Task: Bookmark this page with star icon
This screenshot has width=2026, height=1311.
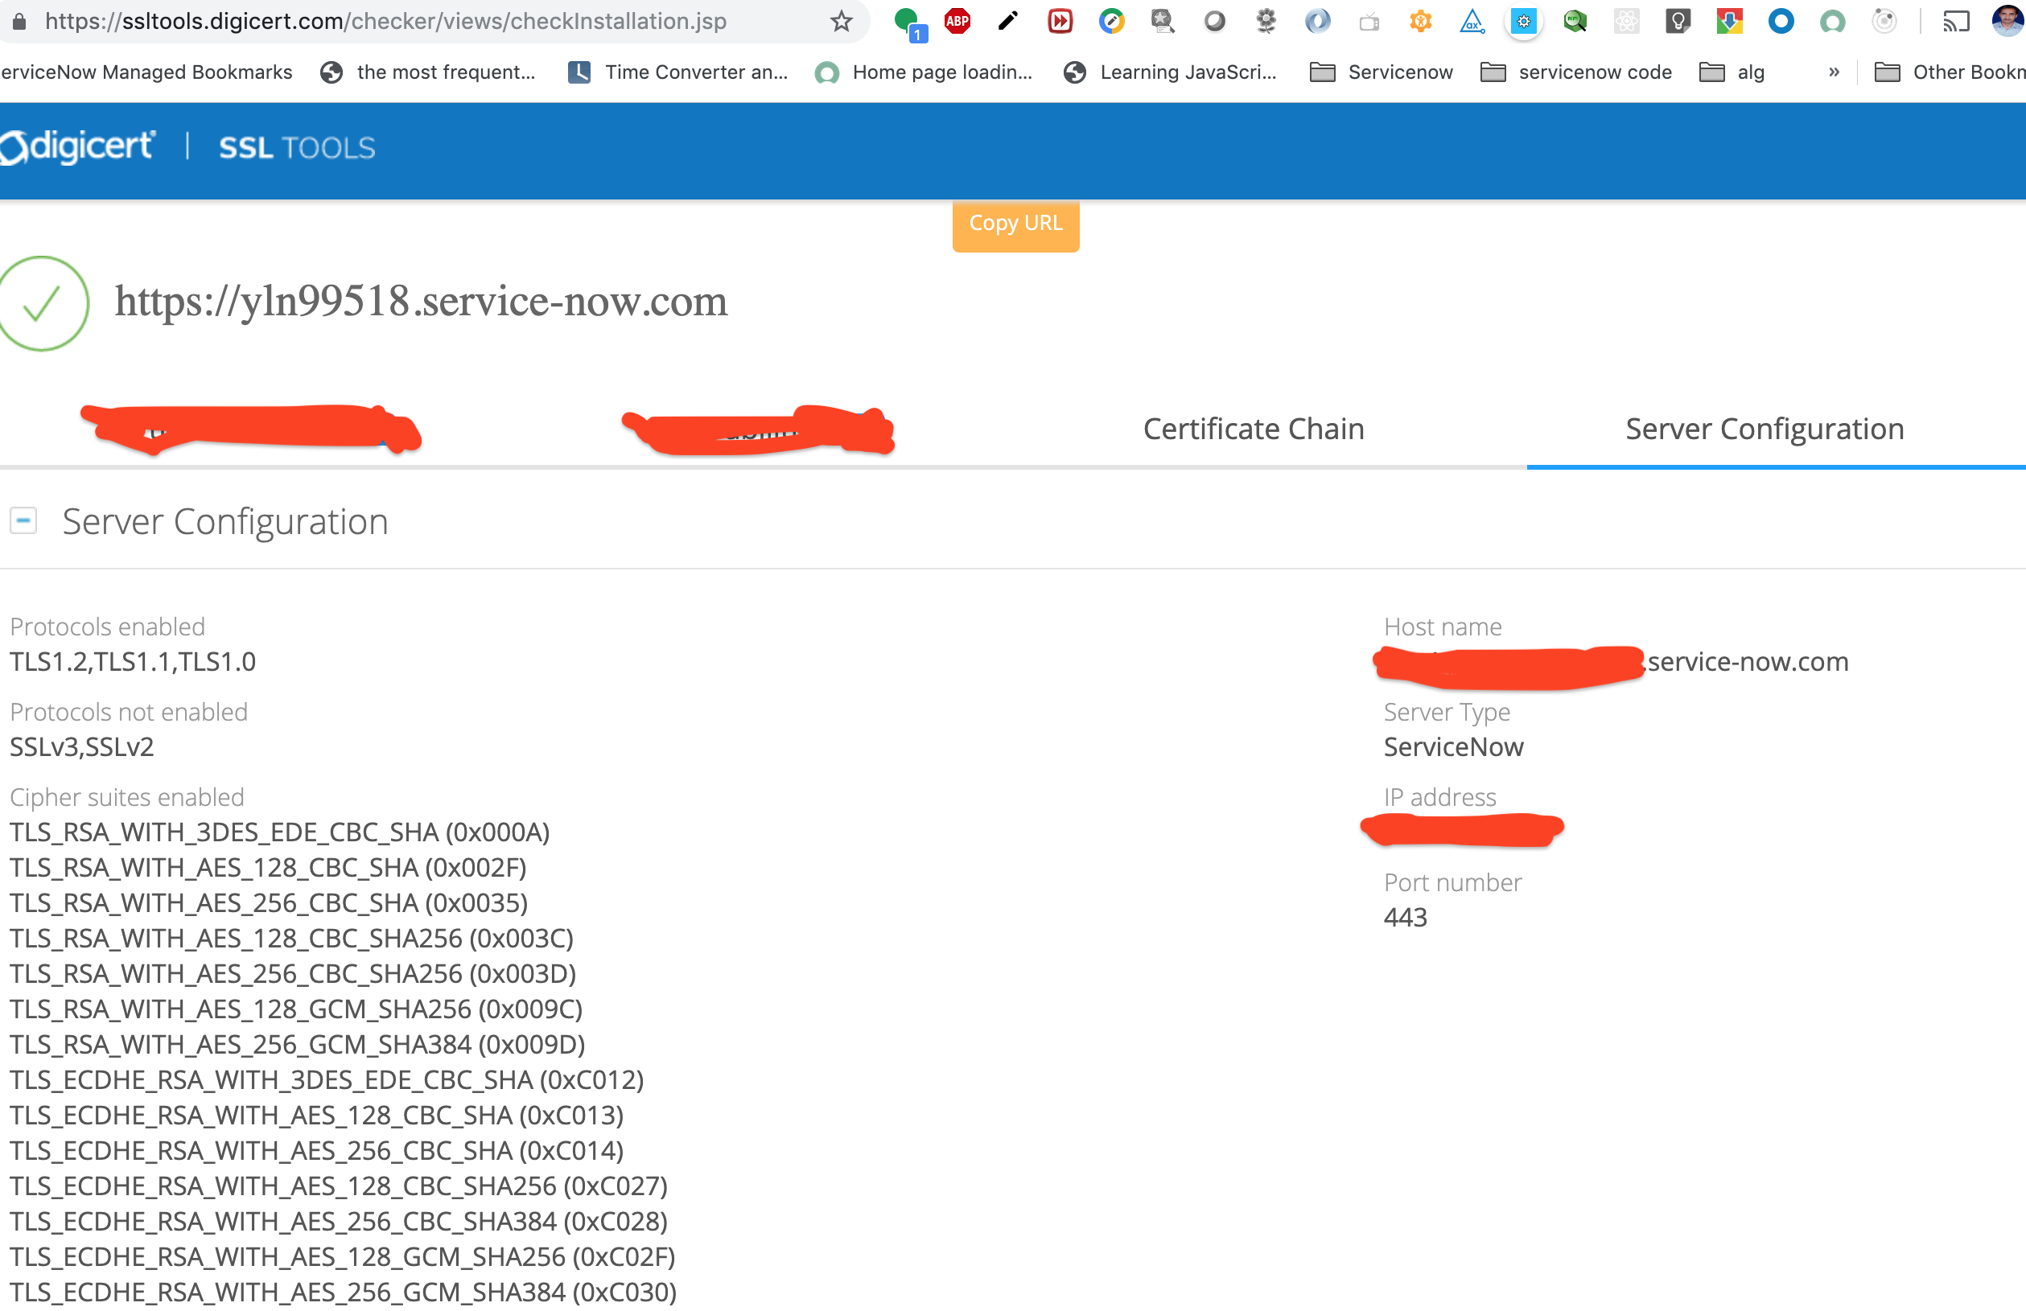Action: (x=841, y=20)
